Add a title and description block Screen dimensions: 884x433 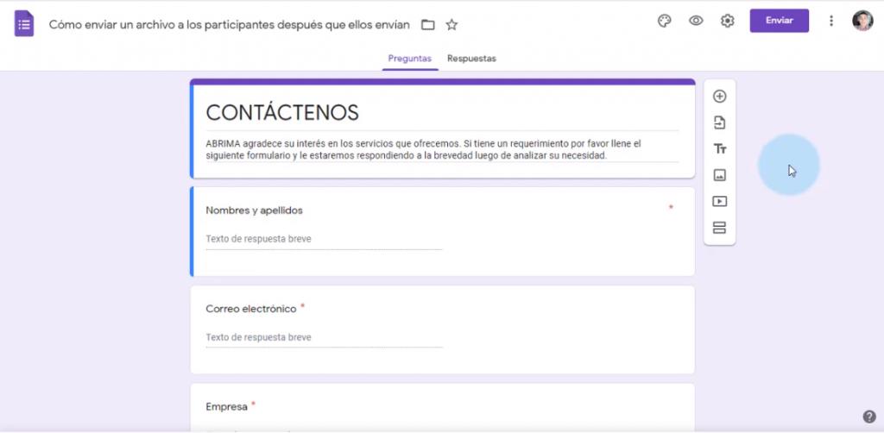pyautogui.click(x=719, y=149)
